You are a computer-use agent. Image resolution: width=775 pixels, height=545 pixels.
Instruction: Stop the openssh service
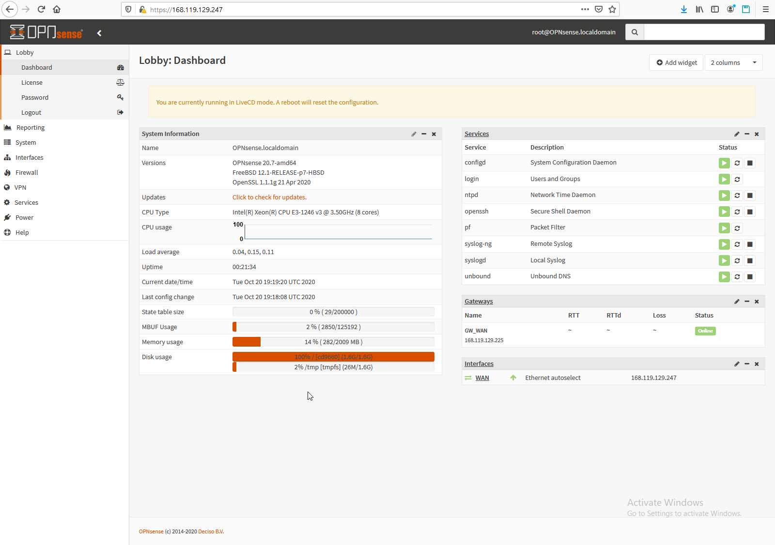750,212
